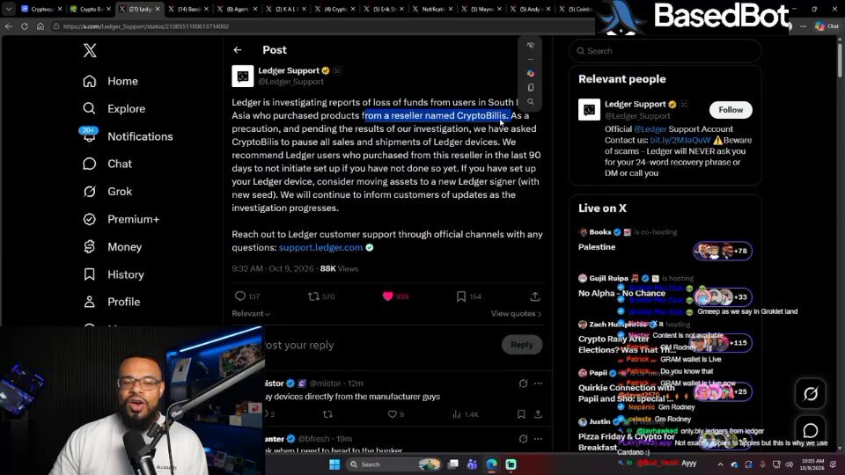The image size is (845, 475).
Task: Open floating chat messages button
Action: 811,430
